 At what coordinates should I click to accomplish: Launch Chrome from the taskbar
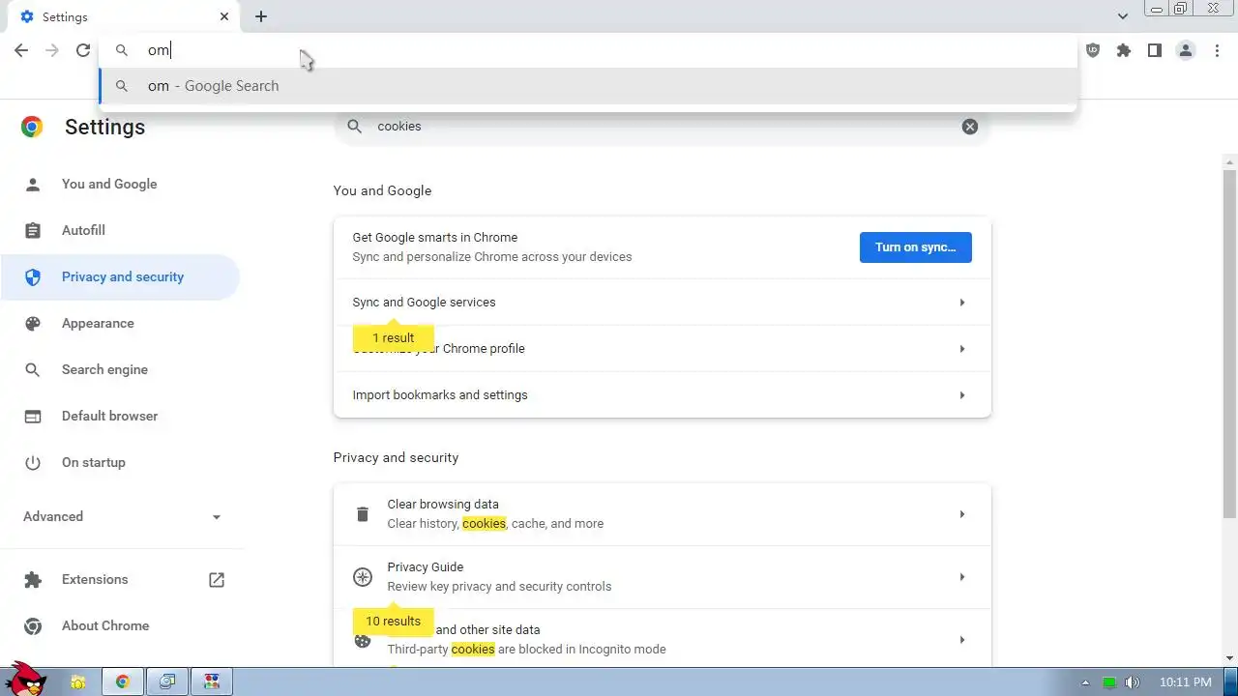(123, 681)
